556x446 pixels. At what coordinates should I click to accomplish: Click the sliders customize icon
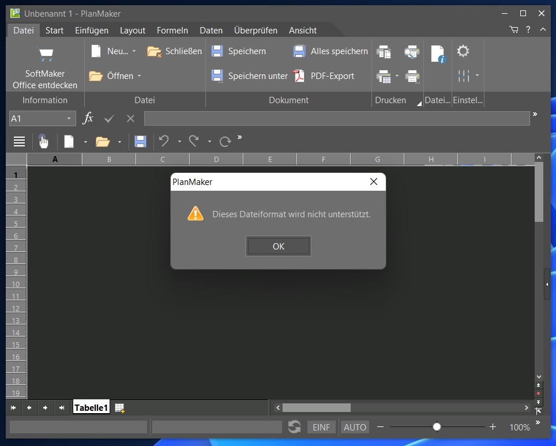coord(464,75)
